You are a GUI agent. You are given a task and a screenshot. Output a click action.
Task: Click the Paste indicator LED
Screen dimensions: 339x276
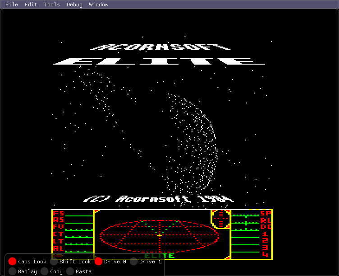pos(70,271)
